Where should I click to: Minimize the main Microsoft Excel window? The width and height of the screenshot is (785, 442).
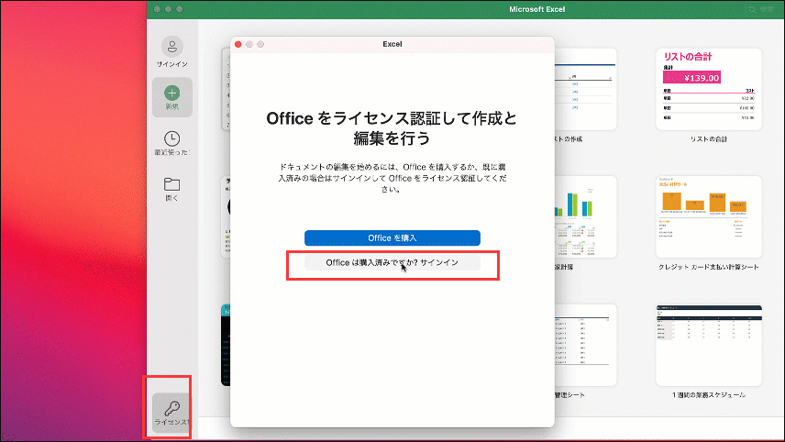click(168, 8)
